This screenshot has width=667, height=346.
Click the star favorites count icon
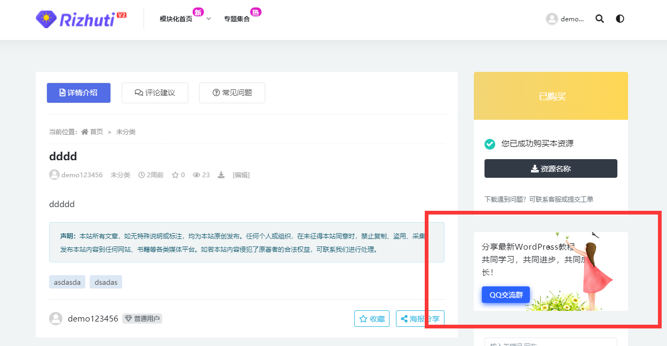pyautogui.click(x=175, y=175)
